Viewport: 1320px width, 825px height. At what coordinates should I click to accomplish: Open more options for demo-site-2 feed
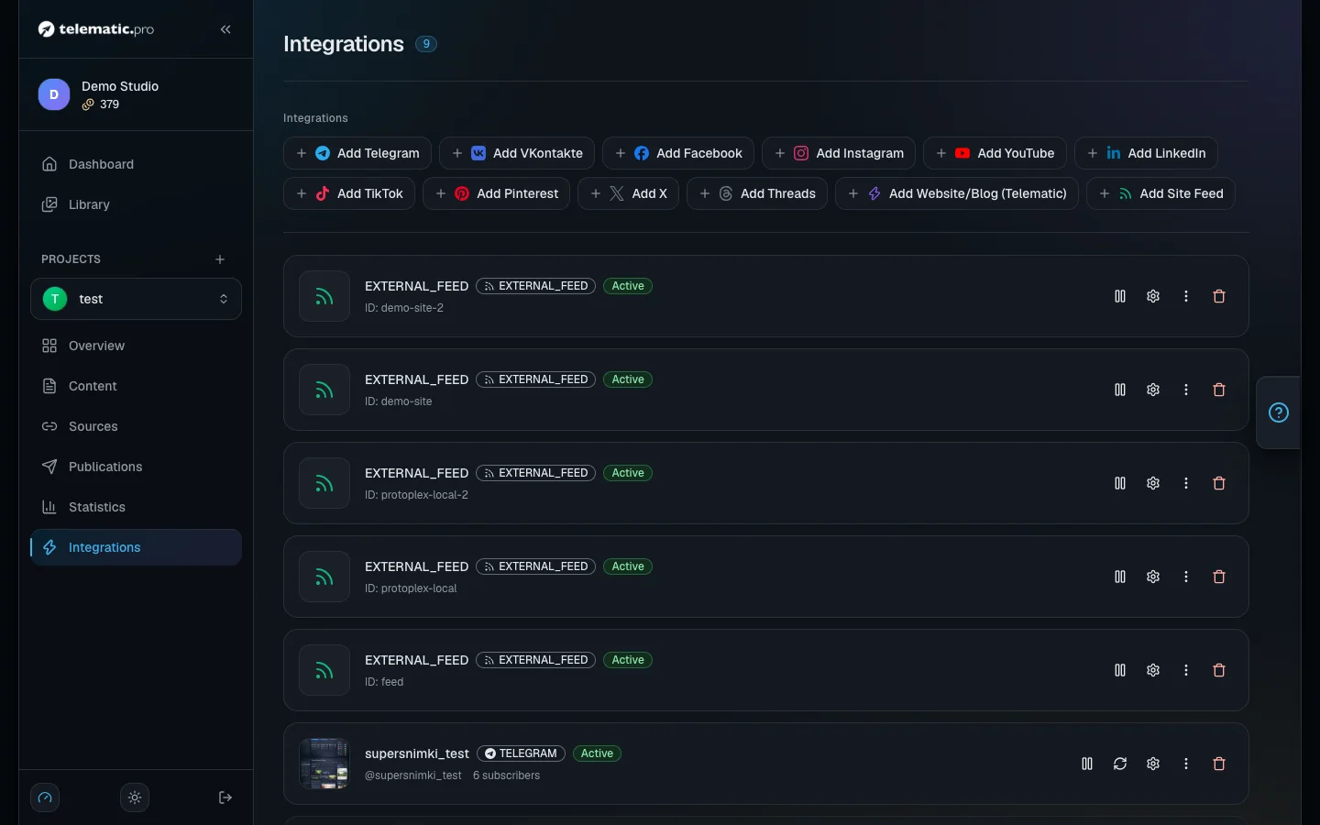tap(1186, 296)
